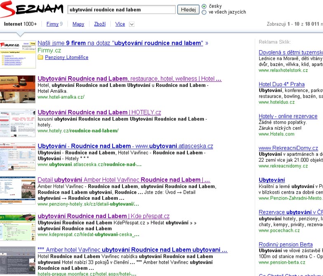The height and width of the screenshot is (276, 323).
Task: Open the Rezervace ubytování v ČR ad
Action: point(291,213)
